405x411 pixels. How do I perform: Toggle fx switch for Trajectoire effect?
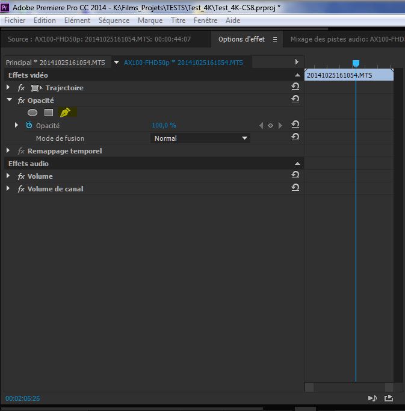[x=21, y=88]
